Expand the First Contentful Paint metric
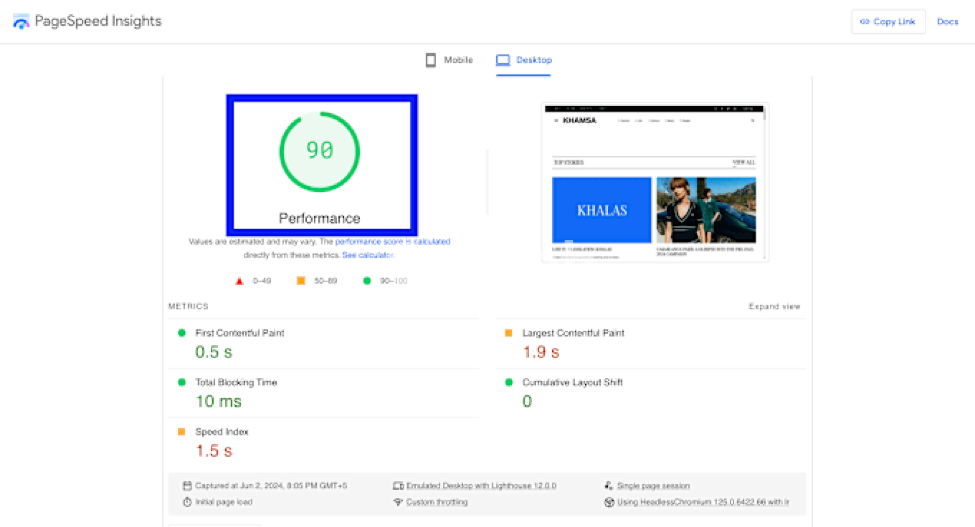The image size is (975, 527). coord(240,333)
